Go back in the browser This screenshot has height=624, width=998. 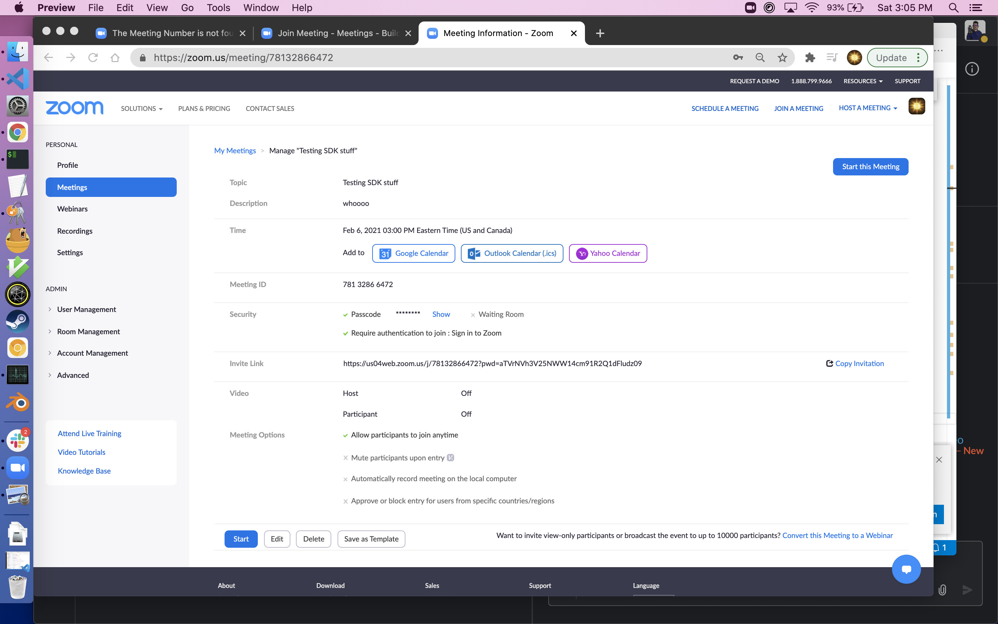coord(49,58)
